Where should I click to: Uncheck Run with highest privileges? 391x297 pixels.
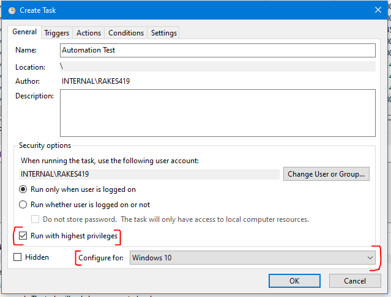[x=24, y=235]
